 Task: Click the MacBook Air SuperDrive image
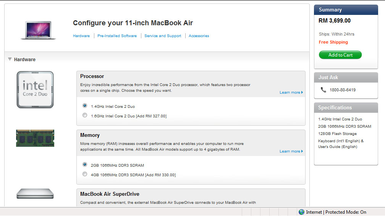pyautogui.click(x=35, y=194)
